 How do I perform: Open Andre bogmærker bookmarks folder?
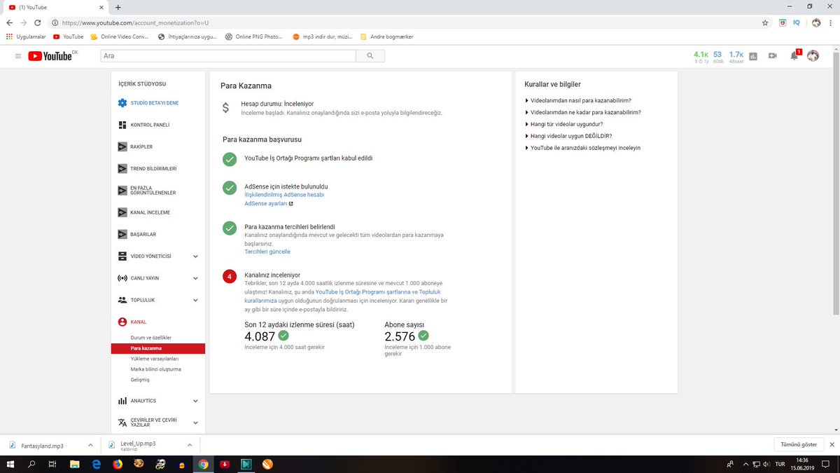tap(386, 36)
